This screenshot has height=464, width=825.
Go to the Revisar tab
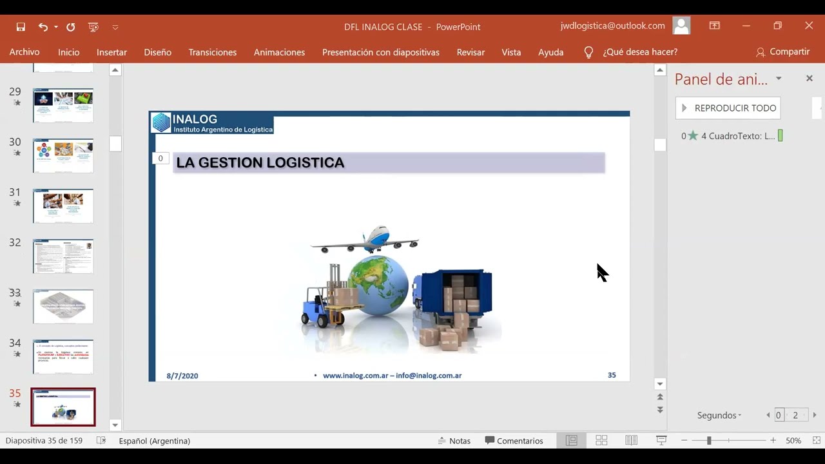tap(471, 52)
